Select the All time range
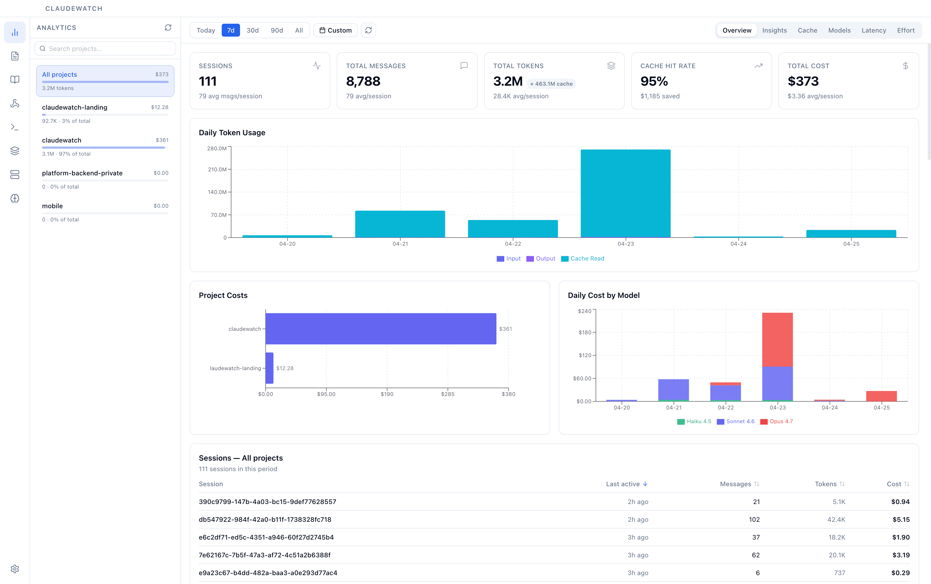The width and height of the screenshot is (931, 584). [299, 30]
